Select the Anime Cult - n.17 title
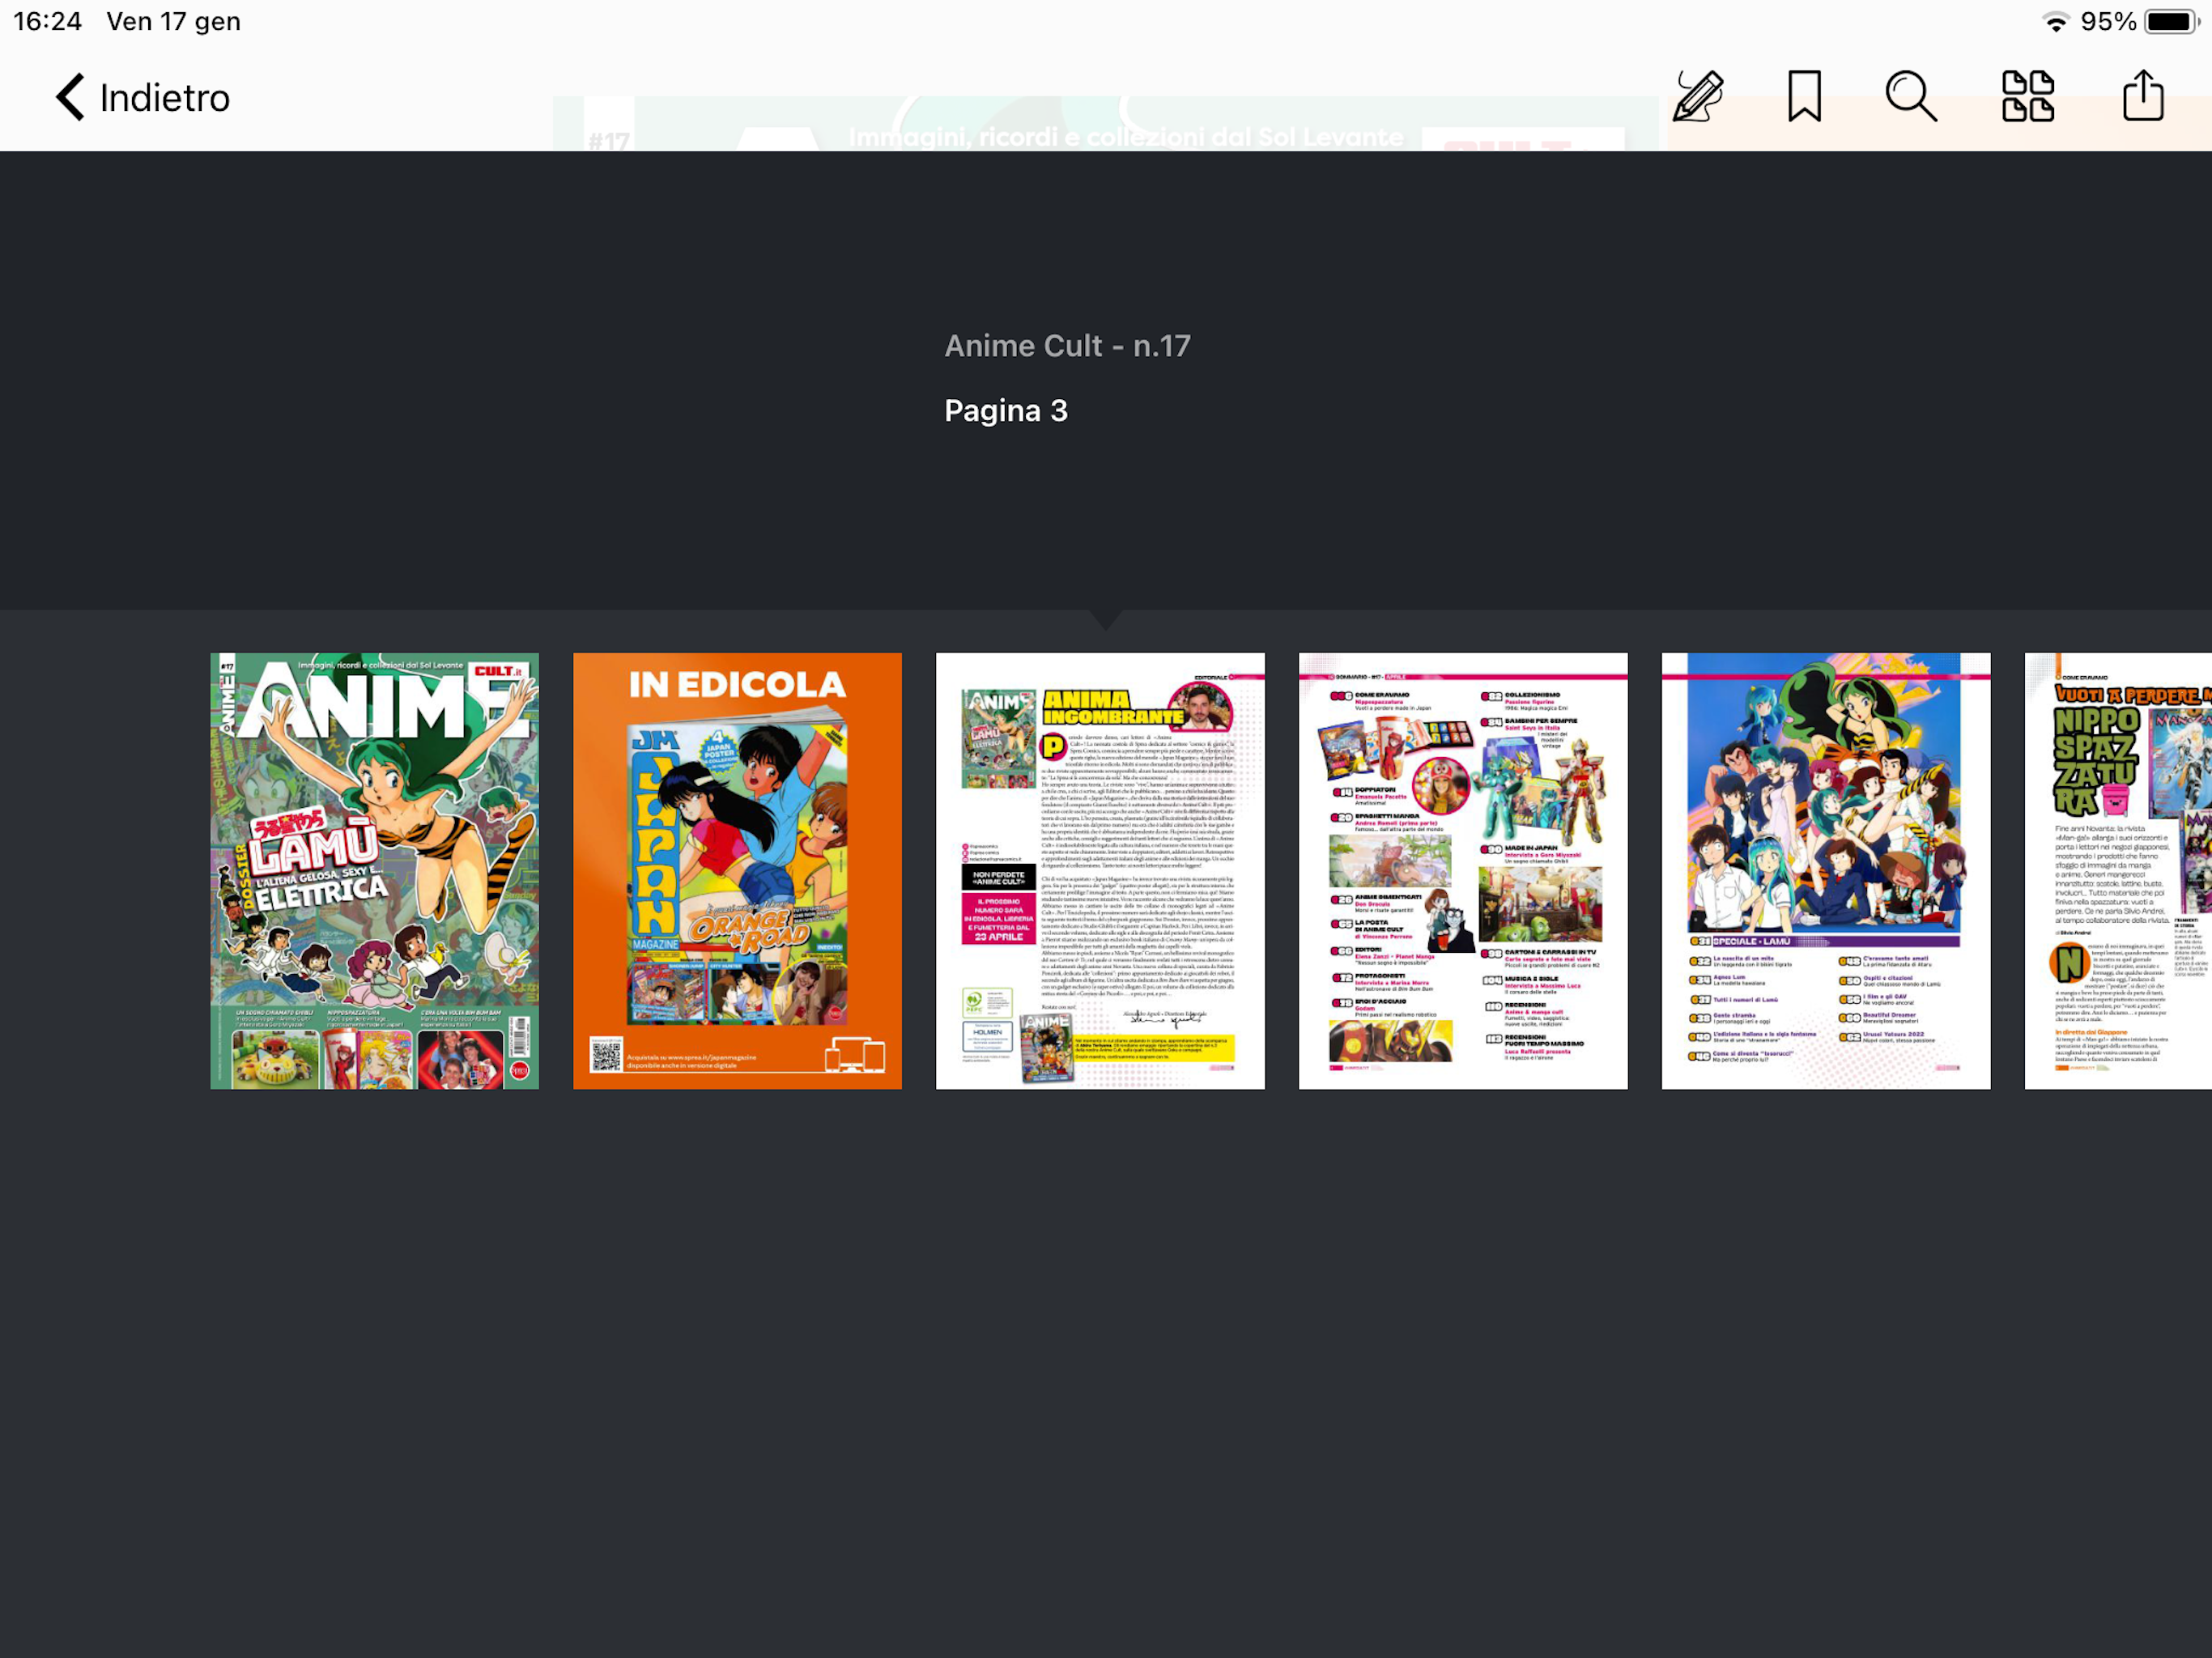The height and width of the screenshot is (1658, 2212). (x=1067, y=346)
